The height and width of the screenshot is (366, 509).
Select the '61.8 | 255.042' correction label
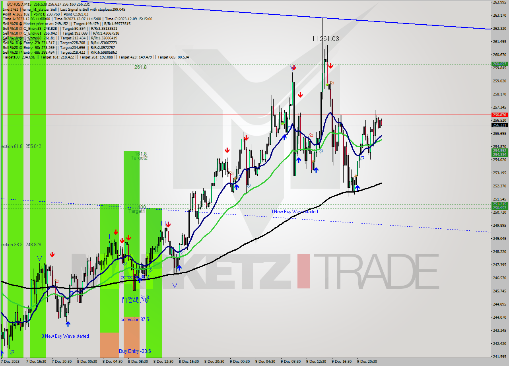click(21, 146)
